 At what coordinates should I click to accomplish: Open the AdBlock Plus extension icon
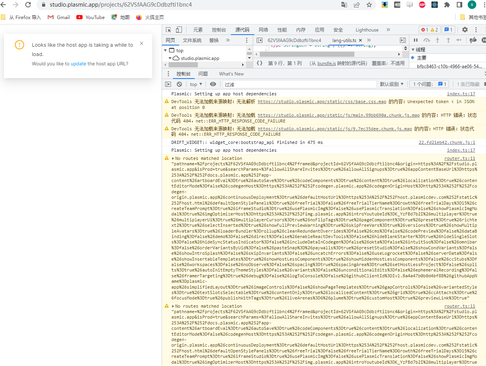point(421,5)
